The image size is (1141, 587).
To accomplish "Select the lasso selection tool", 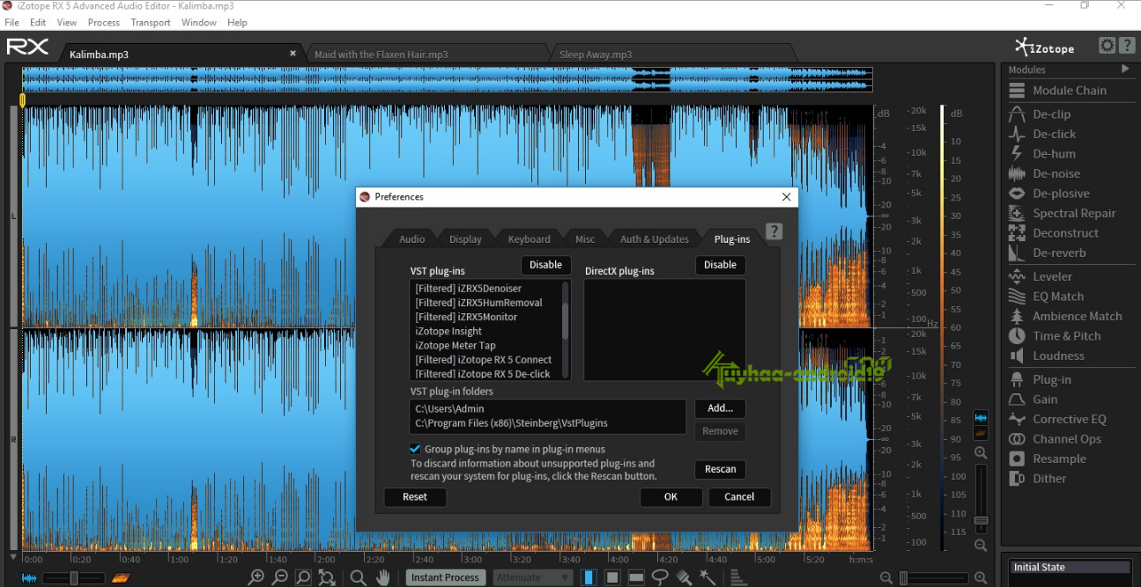I will [x=660, y=577].
